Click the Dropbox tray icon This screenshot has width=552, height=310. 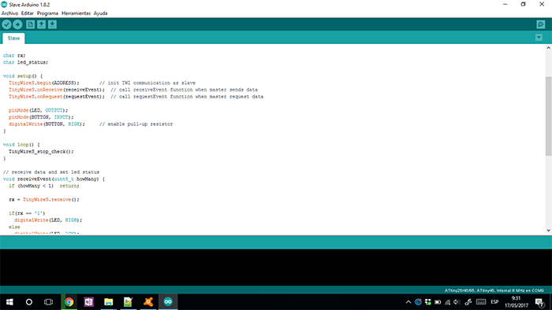(x=428, y=302)
